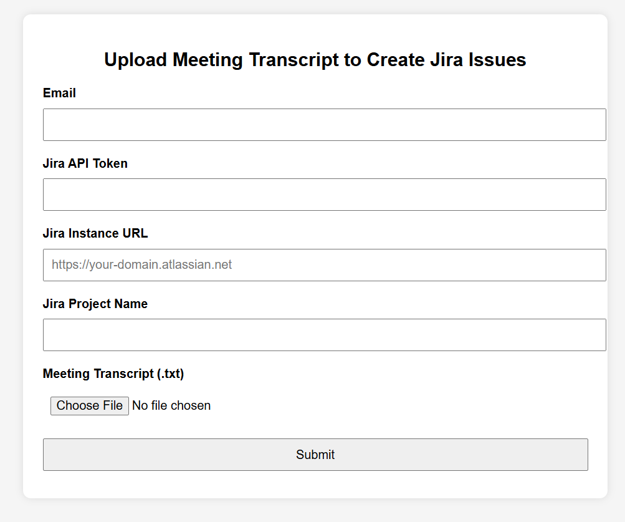This screenshot has width=625, height=522.
Task: Click the field below 'Jira API Token'
Action: (x=324, y=195)
